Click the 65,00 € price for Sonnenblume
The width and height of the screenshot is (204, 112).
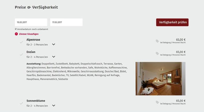click(181, 101)
